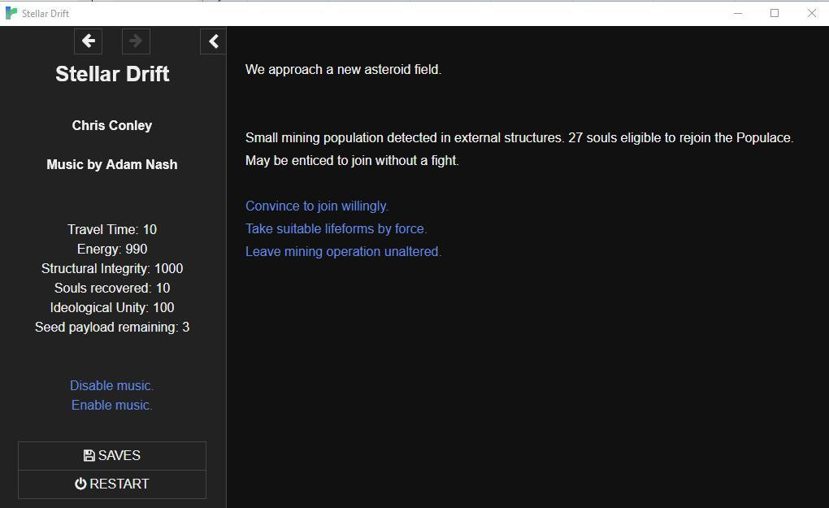Click 'Music by Adam Nash' credit
This screenshot has height=508, width=829.
point(112,164)
